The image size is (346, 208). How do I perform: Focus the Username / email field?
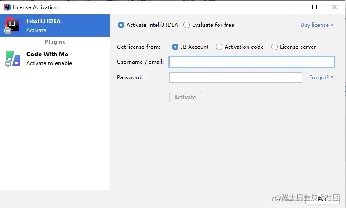252,62
